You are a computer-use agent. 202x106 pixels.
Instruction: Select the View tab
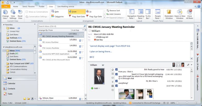click(51, 7)
